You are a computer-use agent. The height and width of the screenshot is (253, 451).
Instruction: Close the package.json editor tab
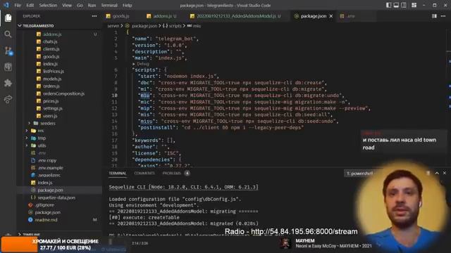331,16
